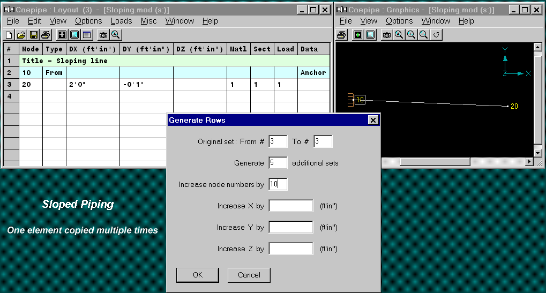This screenshot has height=293, width=546.
Task: Open Help menu in Layout window
Action: click(x=210, y=21)
